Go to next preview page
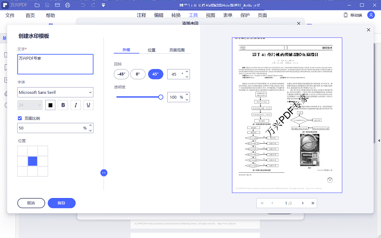The image size is (381, 238). click(302, 203)
